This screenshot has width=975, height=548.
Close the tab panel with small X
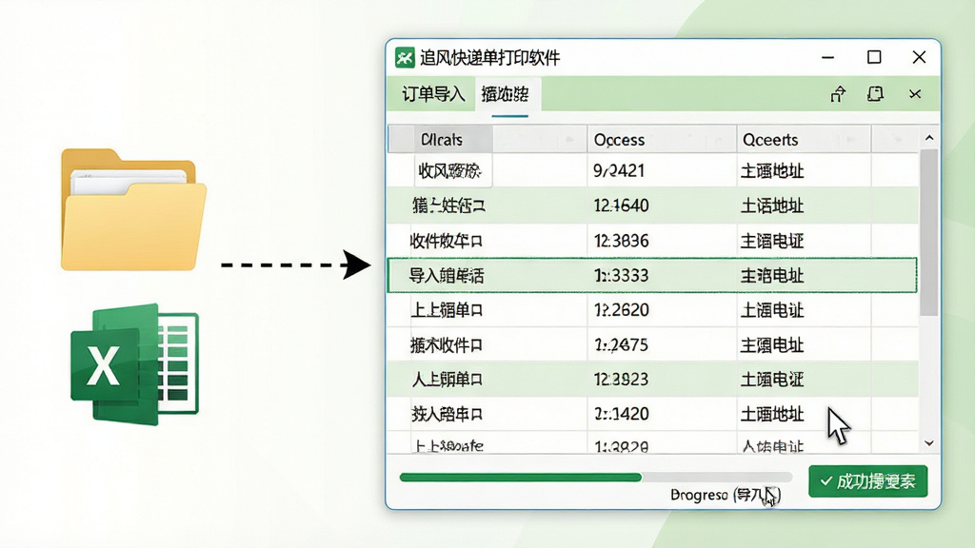pyautogui.click(x=915, y=94)
